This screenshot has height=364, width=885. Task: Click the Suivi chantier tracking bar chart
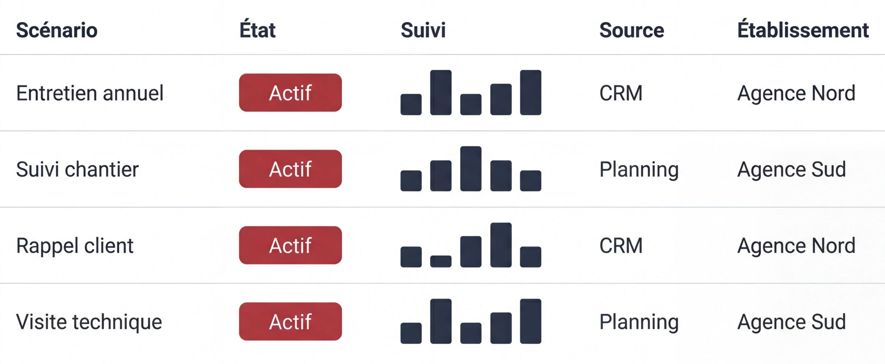470,169
